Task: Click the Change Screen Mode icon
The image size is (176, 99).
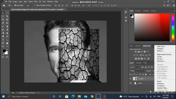Action: (7, 57)
